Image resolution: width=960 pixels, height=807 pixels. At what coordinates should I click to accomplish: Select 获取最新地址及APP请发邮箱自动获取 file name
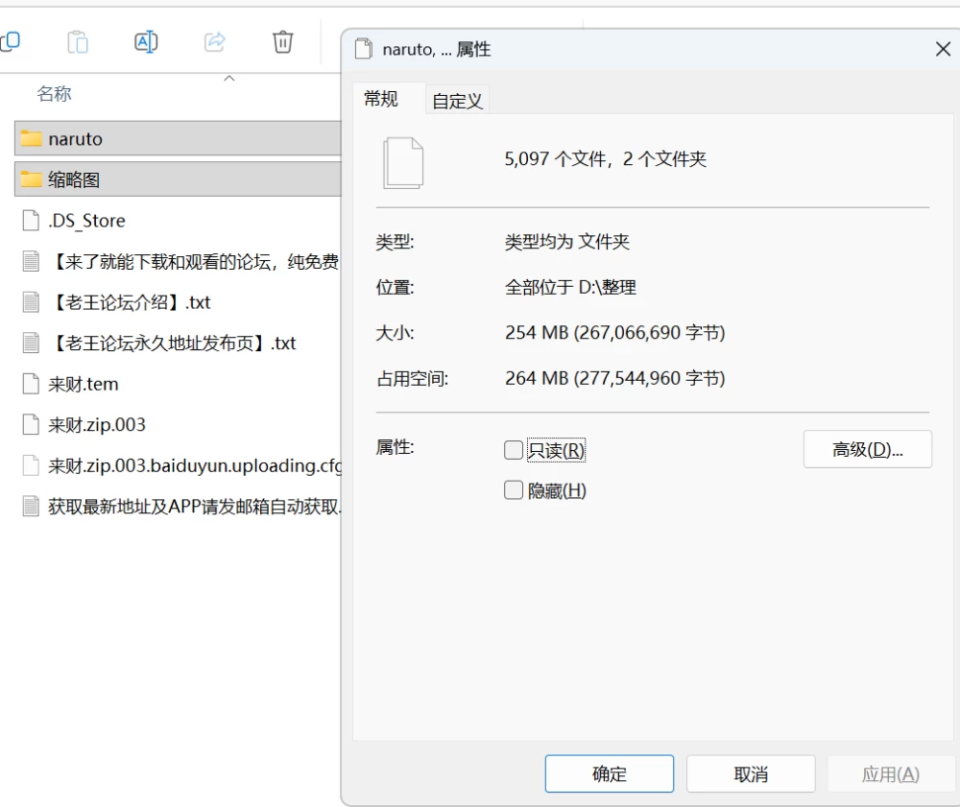195,506
